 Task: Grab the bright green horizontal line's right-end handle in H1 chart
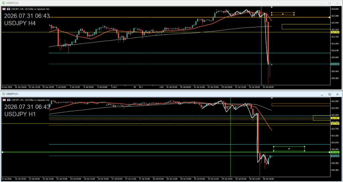330,152
